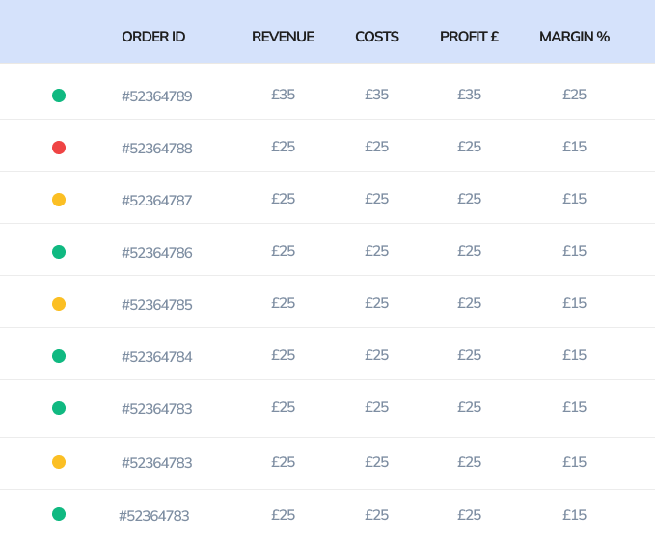
Task: Click £15 margin of order #52364788
Action: tap(574, 147)
